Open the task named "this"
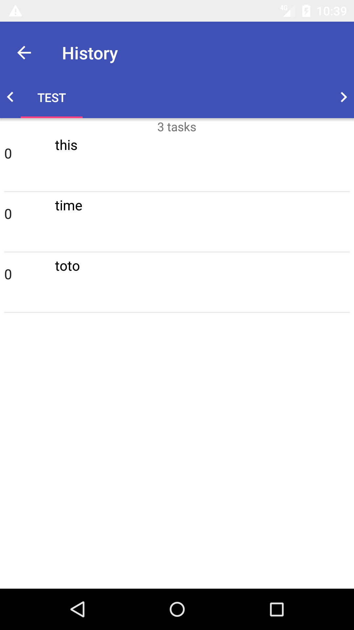 66,145
